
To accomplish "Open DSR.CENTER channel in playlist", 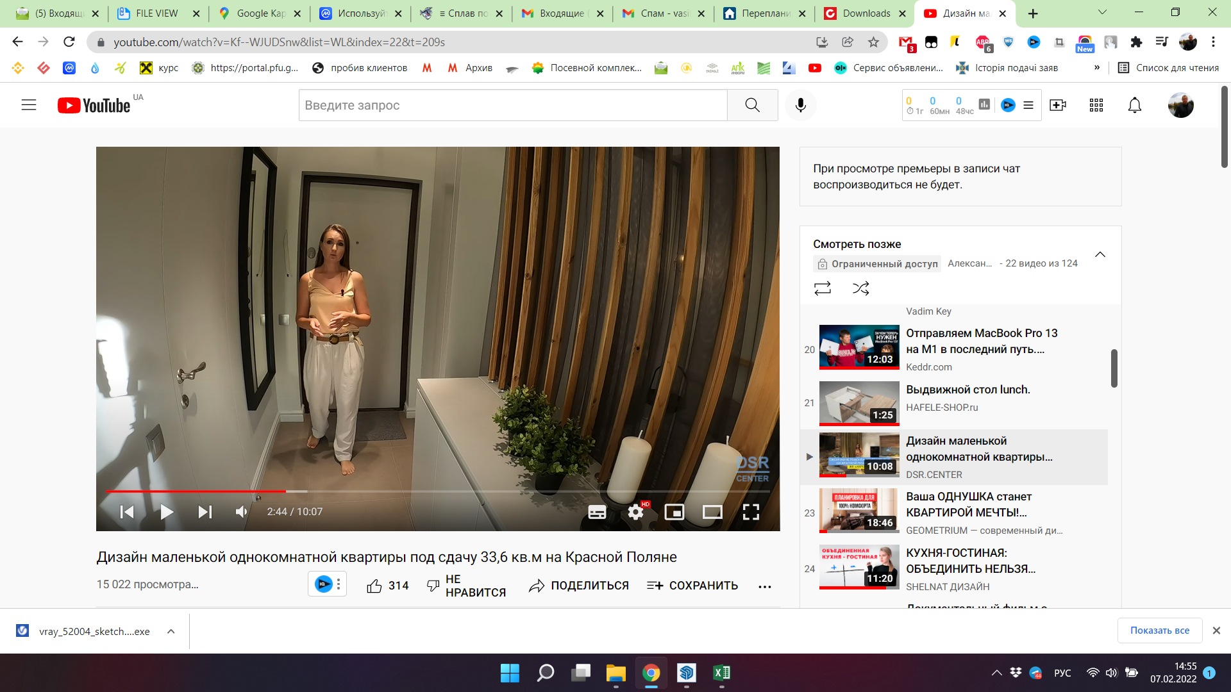I will point(934,475).
